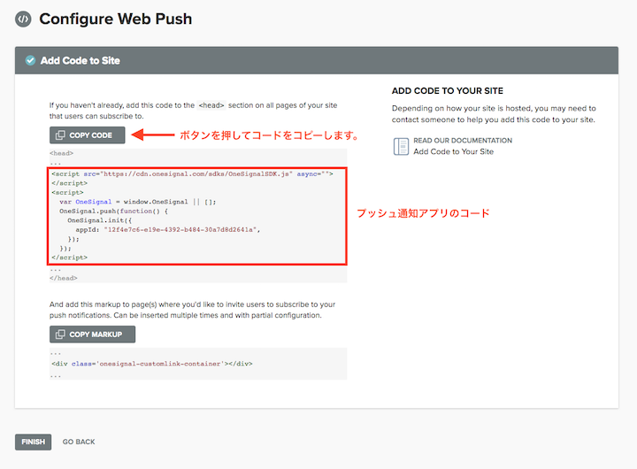Click READ OUR DOCUMENTATION text
Viewport: 637px width, 469px height.
[463, 140]
